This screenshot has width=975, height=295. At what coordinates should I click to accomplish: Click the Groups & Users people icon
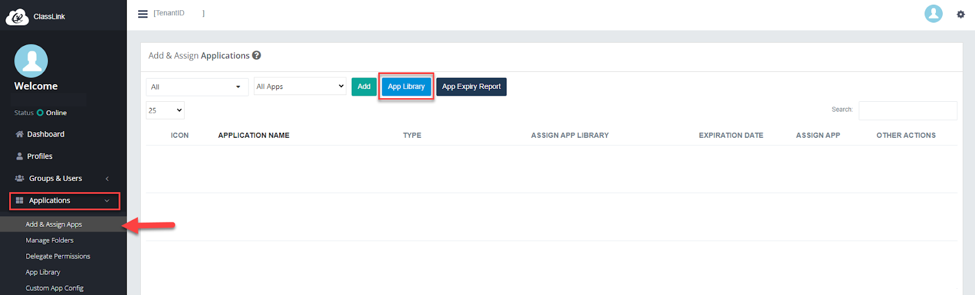[x=19, y=179]
